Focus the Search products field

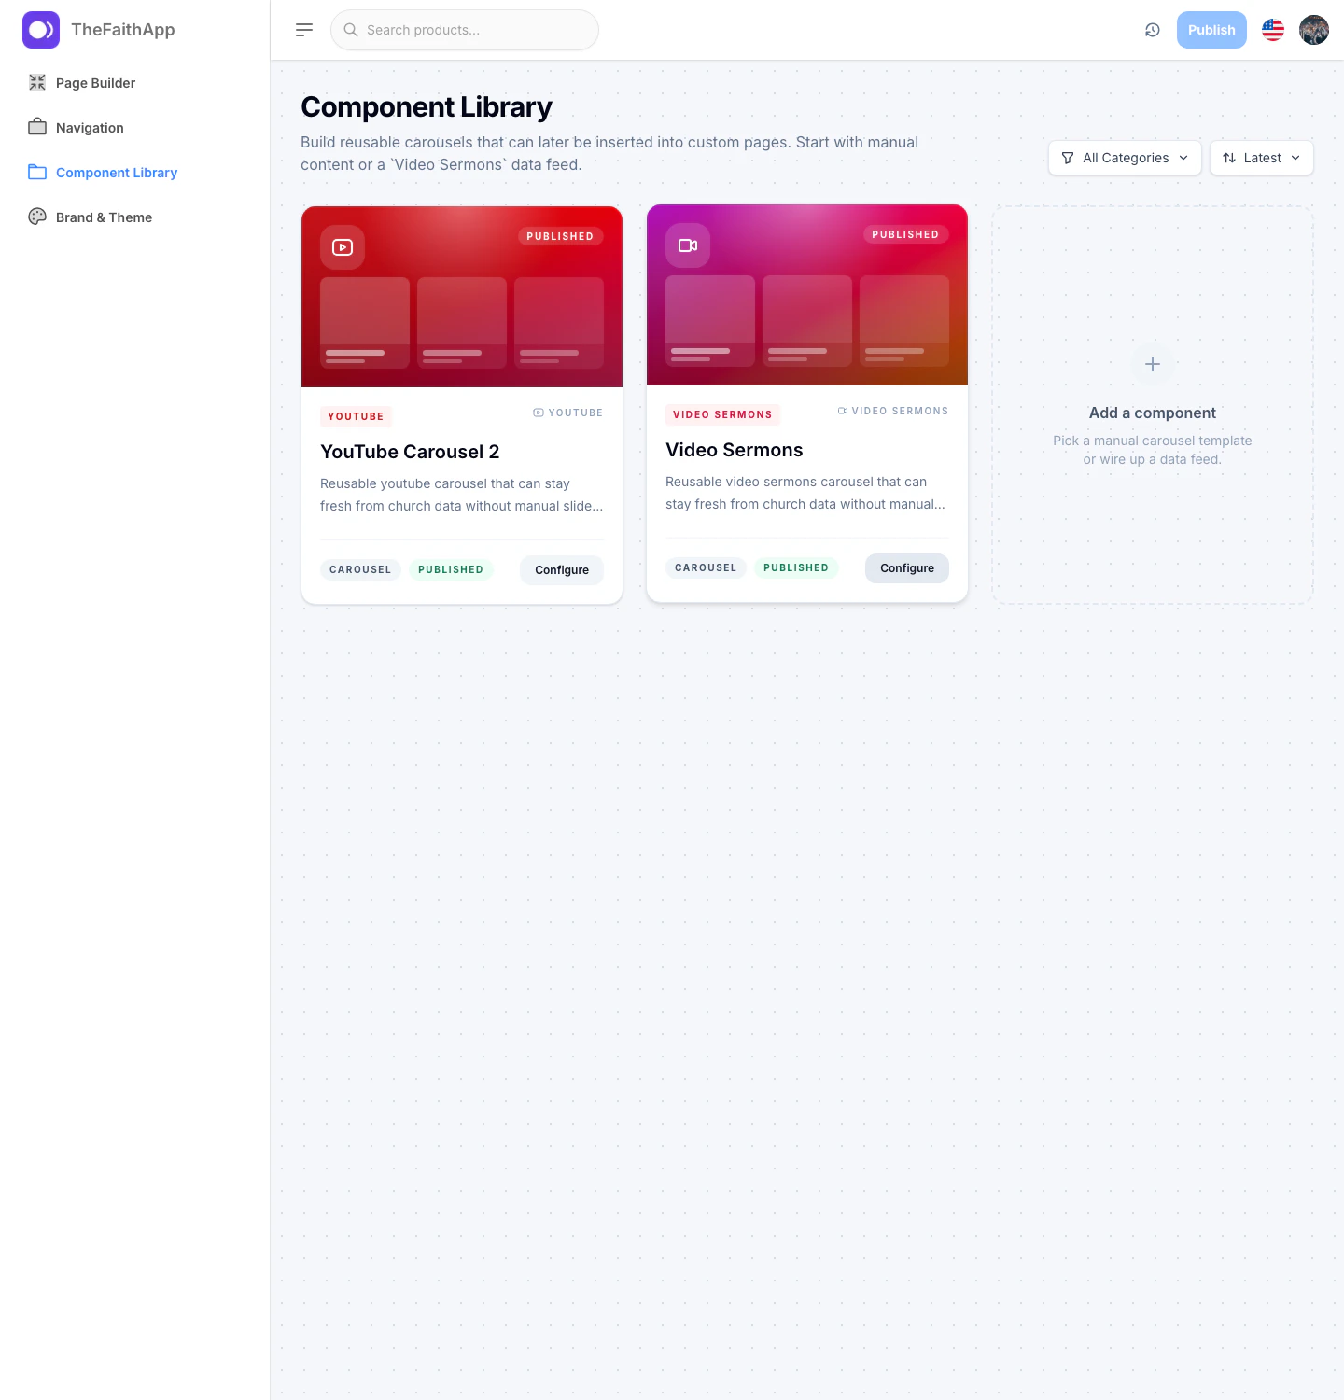465,30
